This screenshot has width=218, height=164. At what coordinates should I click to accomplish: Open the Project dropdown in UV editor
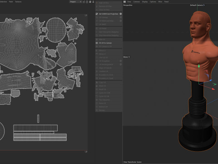click(x=75, y=2)
